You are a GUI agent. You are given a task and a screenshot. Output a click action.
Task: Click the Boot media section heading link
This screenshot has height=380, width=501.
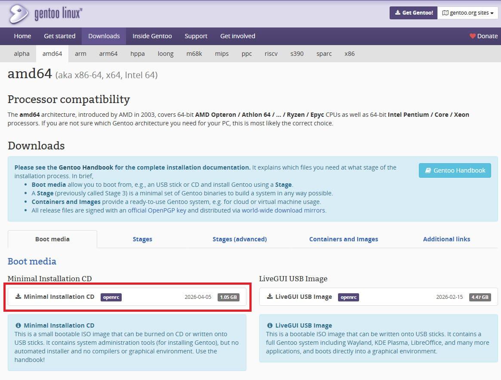32,261
